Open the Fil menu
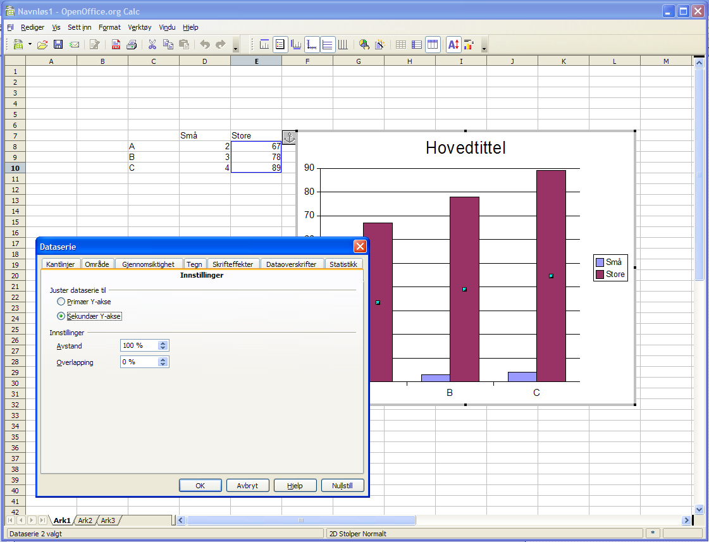Image resolution: width=709 pixels, height=542 pixels. [10, 27]
